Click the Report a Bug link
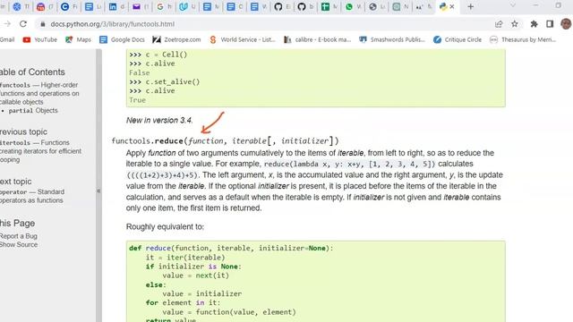The image size is (573, 322). pos(19,236)
